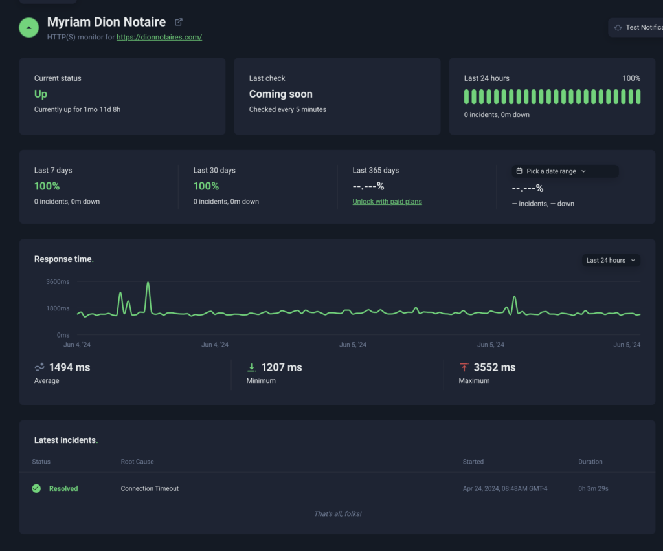Click the green Resolved checkmark icon
This screenshot has width=663, height=551.
[36, 488]
